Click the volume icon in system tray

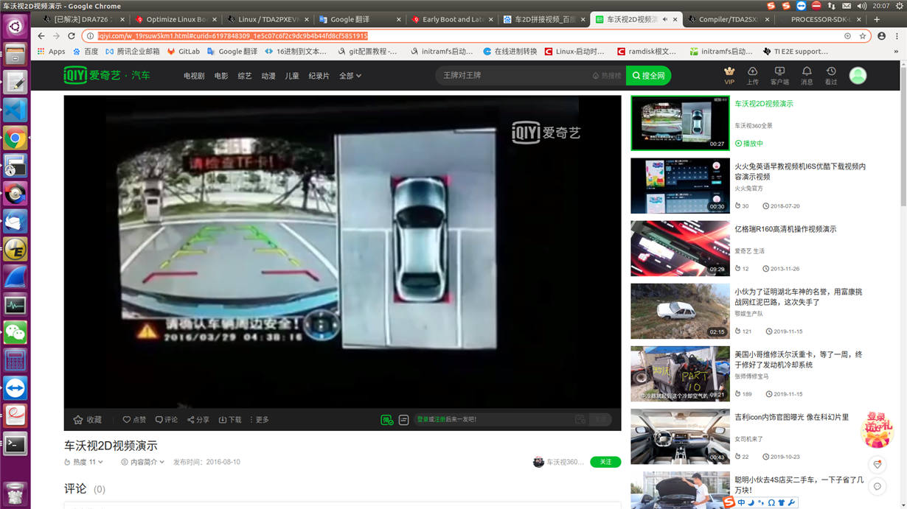[x=861, y=6]
